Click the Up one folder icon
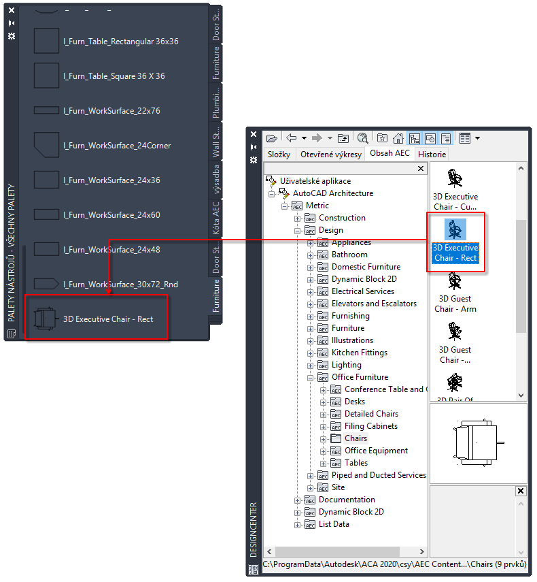Image resolution: width=537 pixels, height=582 pixels. [x=343, y=138]
